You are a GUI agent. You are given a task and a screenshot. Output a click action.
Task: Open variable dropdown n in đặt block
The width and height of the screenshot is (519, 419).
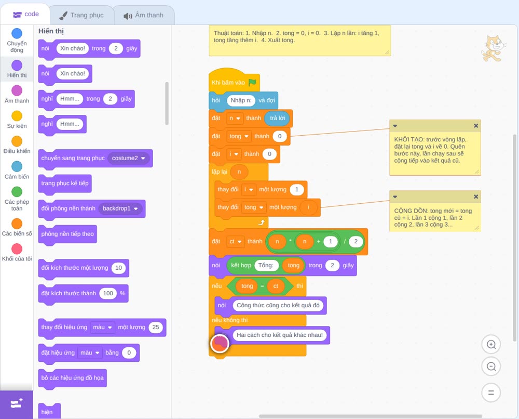(x=235, y=119)
